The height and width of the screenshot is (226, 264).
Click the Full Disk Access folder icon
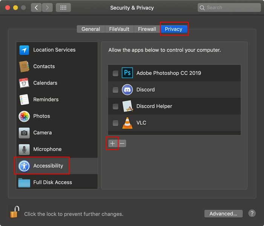click(x=24, y=182)
